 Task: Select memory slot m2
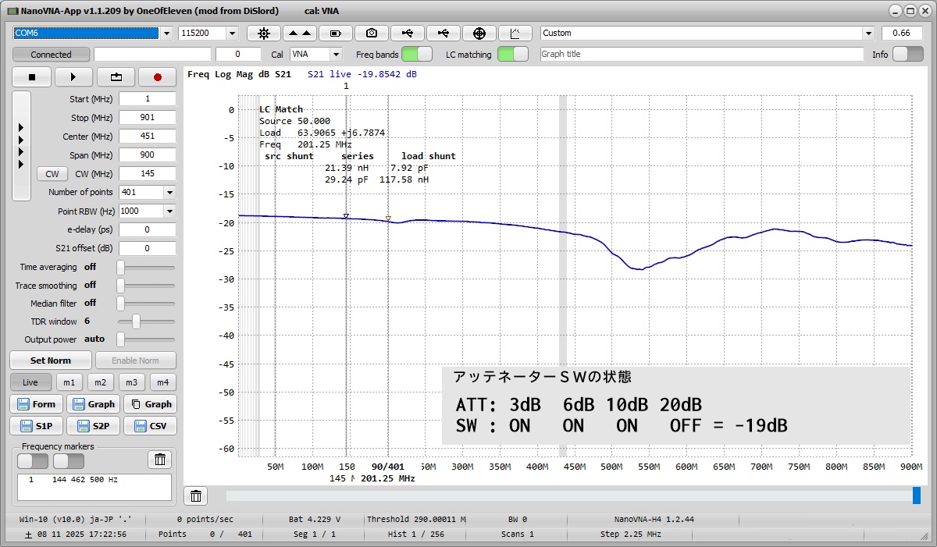(x=100, y=382)
